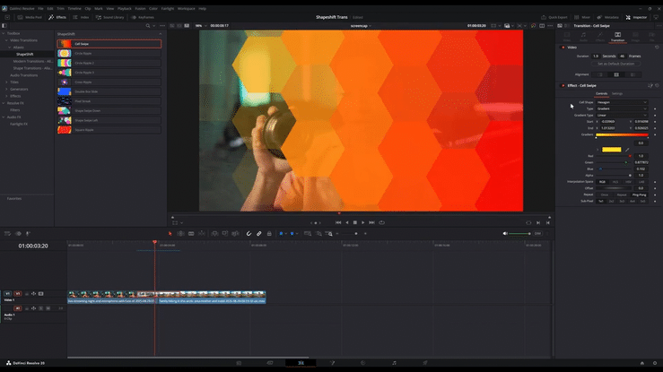The image size is (663, 372).
Task: Open project settings gear icon at bottom right
Action: pyautogui.click(x=655, y=363)
